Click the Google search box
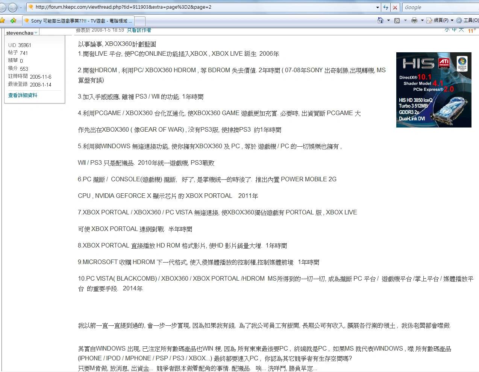Screen dimensions: 479x372 tap(441, 7)
